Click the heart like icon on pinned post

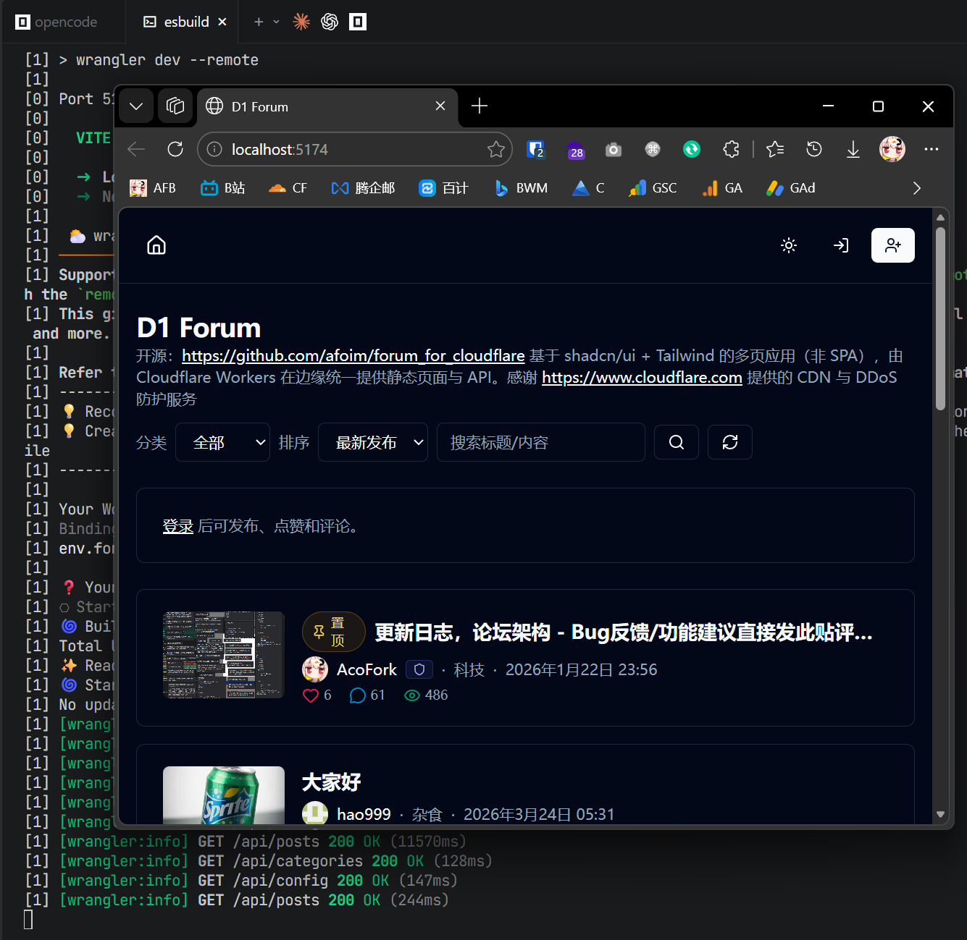click(311, 695)
